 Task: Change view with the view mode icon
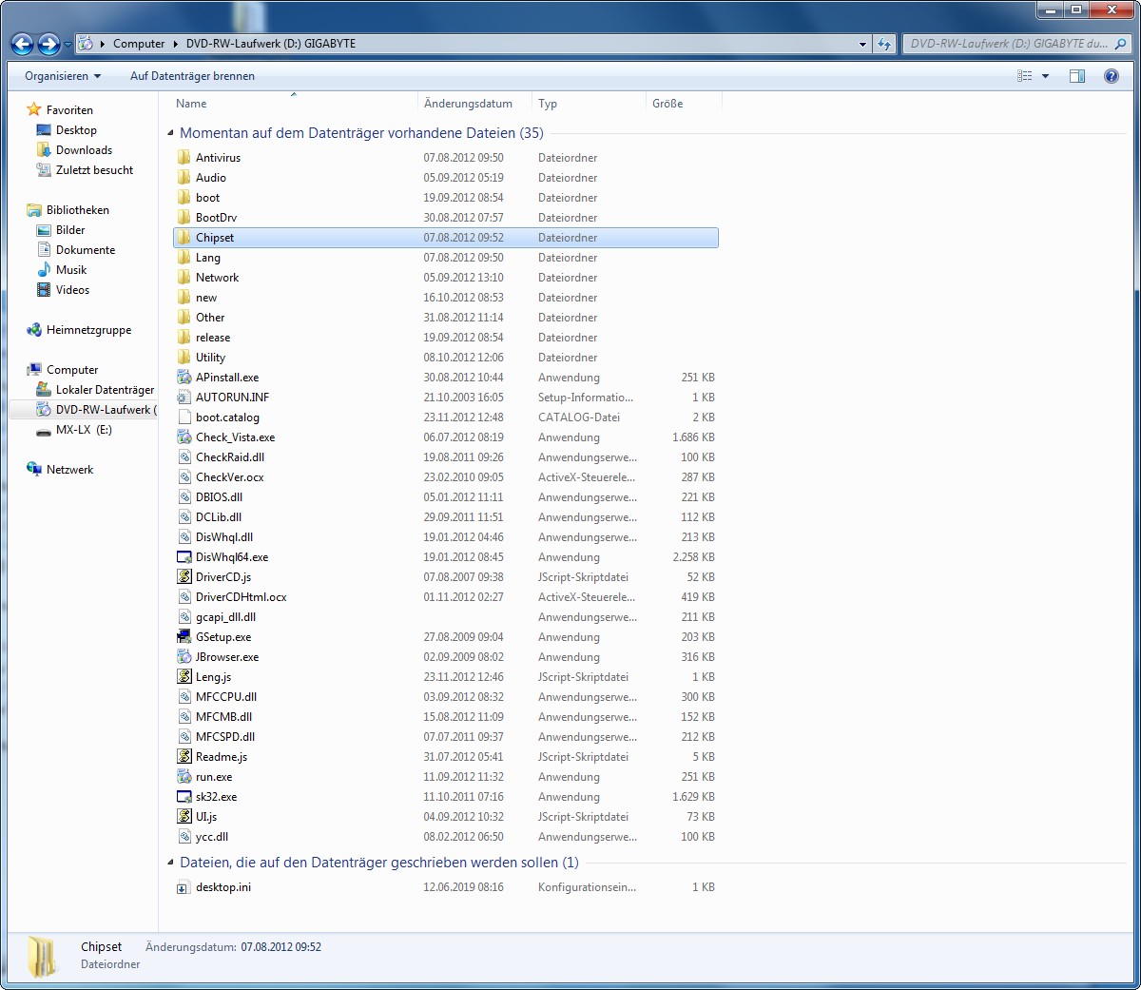point(1025,76)
